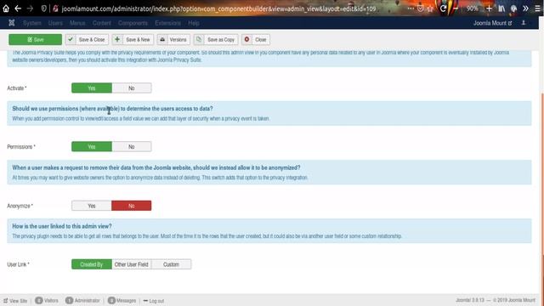Set Permissions to No
Viewport: 544px width, 306px height.
[x=132, y=147]
